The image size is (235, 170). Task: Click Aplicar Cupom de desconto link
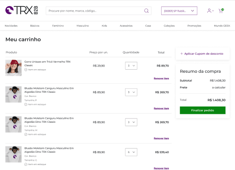(x=203, y=54)
